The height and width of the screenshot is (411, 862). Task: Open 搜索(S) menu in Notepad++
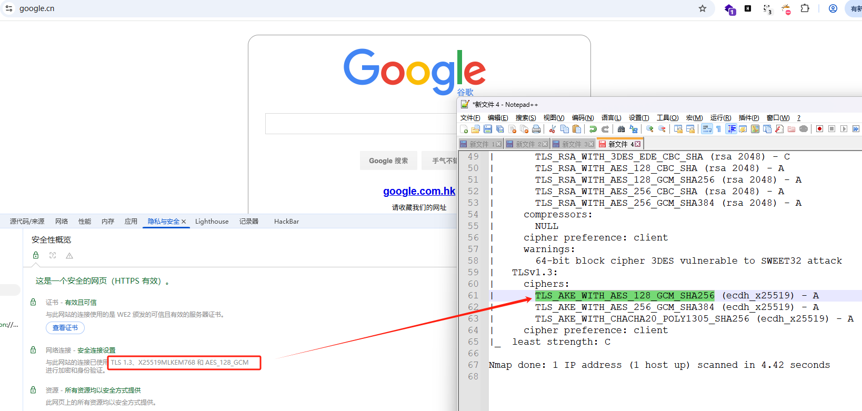[526, 118]
